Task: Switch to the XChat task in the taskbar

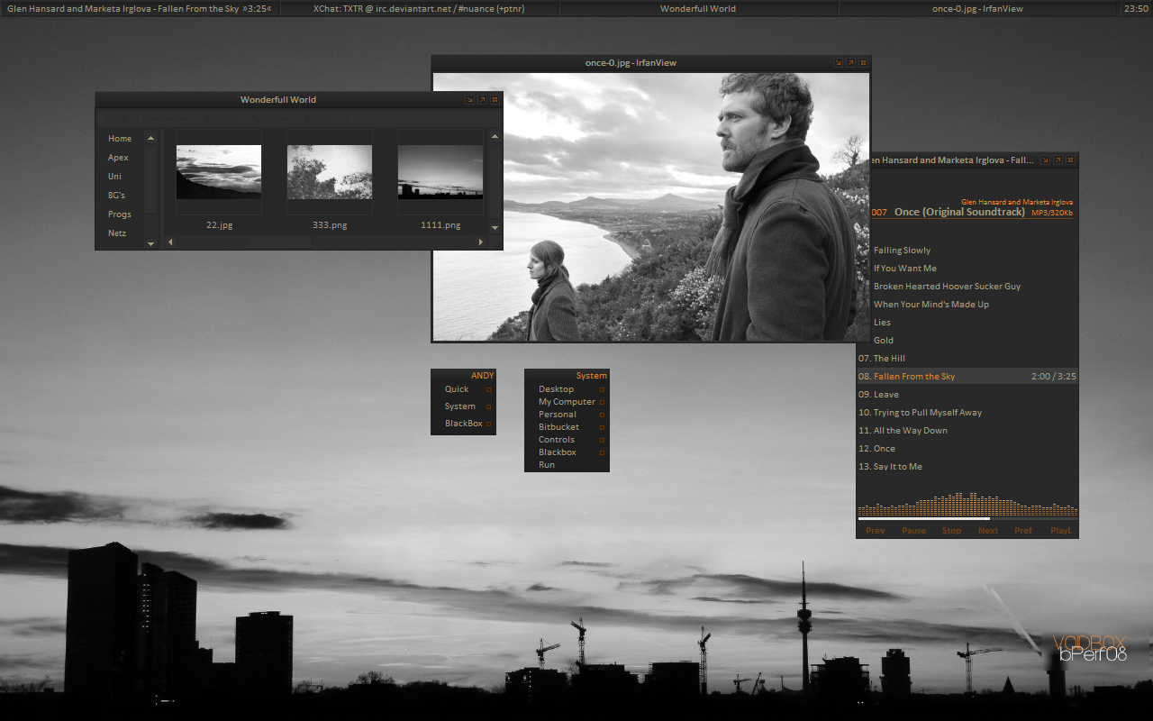Action: 419,9
